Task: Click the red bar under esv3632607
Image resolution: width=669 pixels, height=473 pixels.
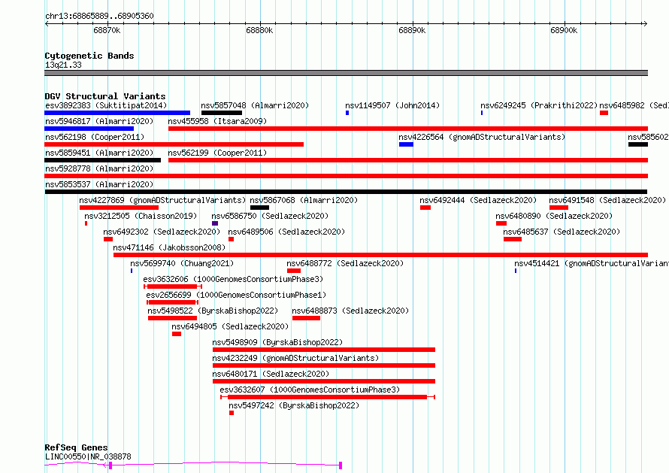Action: click(x=327, y=397)
